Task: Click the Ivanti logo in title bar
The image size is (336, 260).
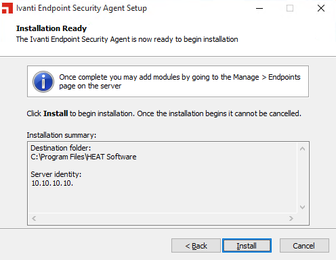Action: (x=7, y=8)
